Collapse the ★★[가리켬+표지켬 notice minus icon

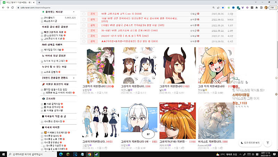pos(84,41)
